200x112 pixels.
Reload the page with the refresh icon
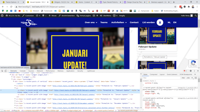click(x=11, y=7)
